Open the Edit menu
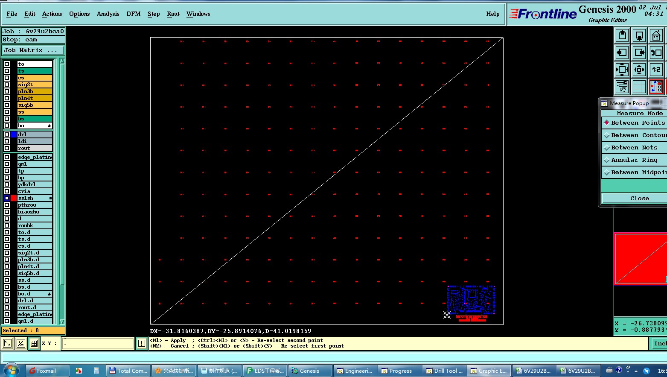Image resolution: width=667 pixels, height=377 pixels. point(30,14)
